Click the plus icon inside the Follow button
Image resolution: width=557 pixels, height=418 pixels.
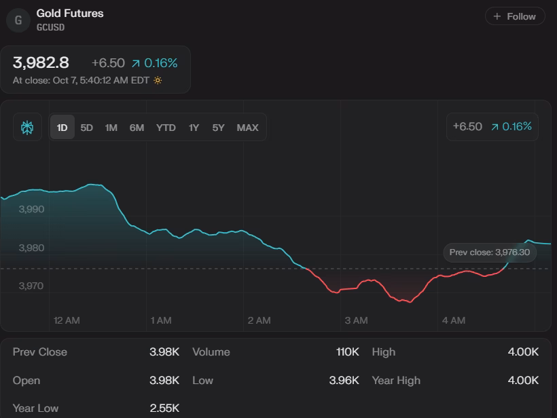pos(496,16)
